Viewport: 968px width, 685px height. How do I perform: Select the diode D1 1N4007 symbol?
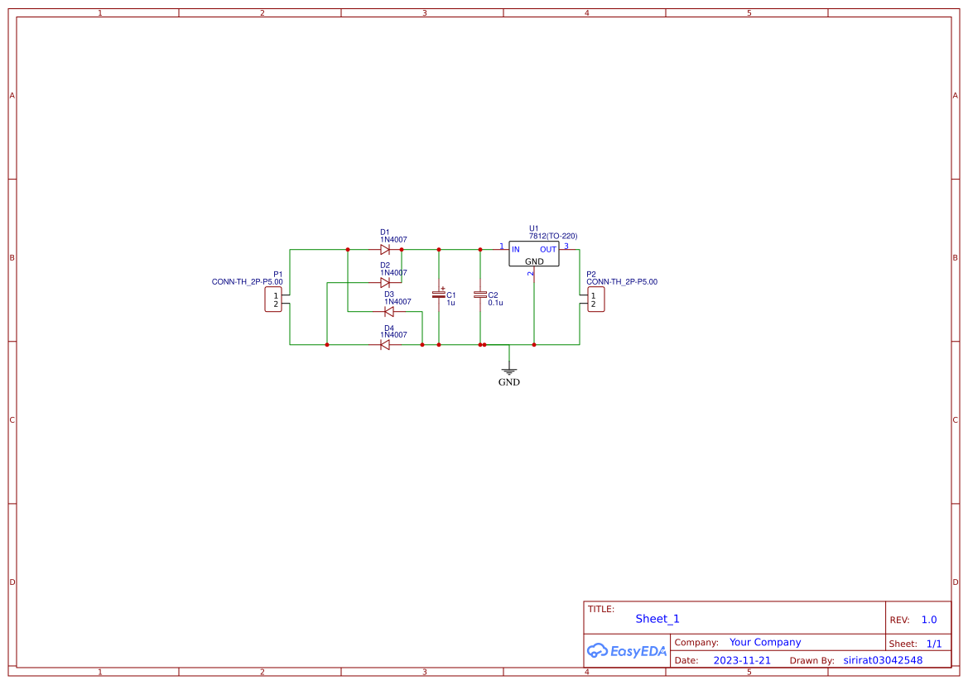[385, 248]
